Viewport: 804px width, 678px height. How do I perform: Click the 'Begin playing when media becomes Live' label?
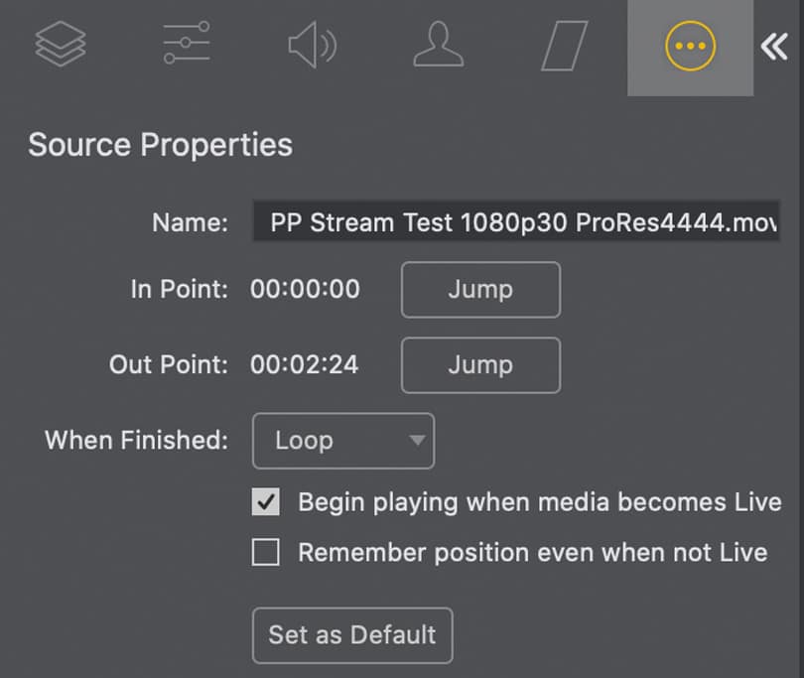click(539, 502)
